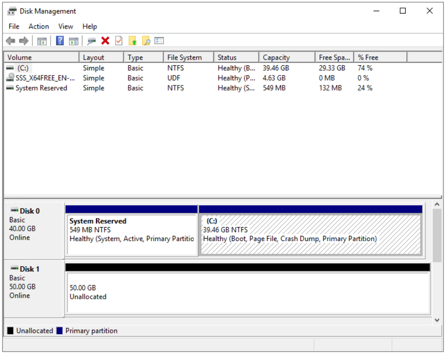Select the (C:) partition block on Disk 0
The height and width of the screenshot is (356, 446).
[310, 235]
